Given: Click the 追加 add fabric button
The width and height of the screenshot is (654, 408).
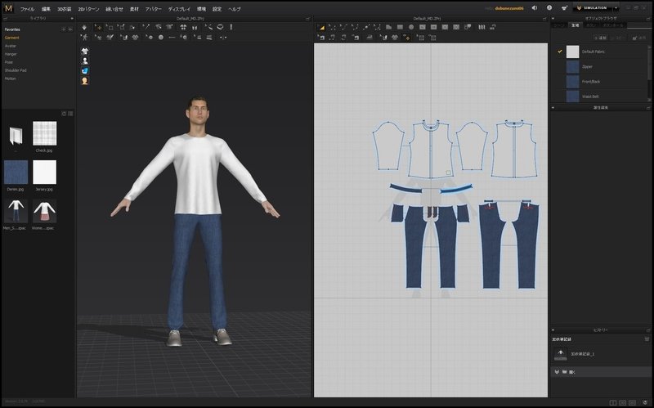Looking at the screenshot, I should (x=599, y=38).
